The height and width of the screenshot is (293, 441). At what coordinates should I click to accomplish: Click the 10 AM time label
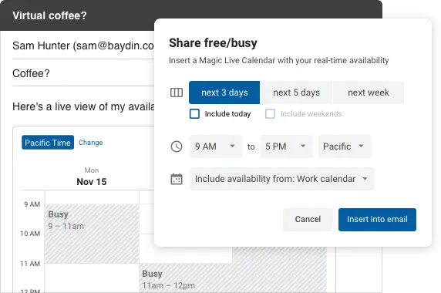[x=30, y=234]
